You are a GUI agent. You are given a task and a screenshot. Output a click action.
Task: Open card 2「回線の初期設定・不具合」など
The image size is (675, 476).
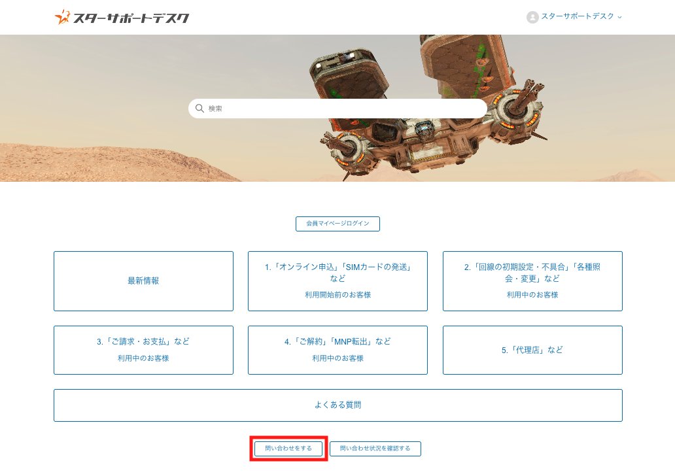pyautogui.click(x=532, y=281)
